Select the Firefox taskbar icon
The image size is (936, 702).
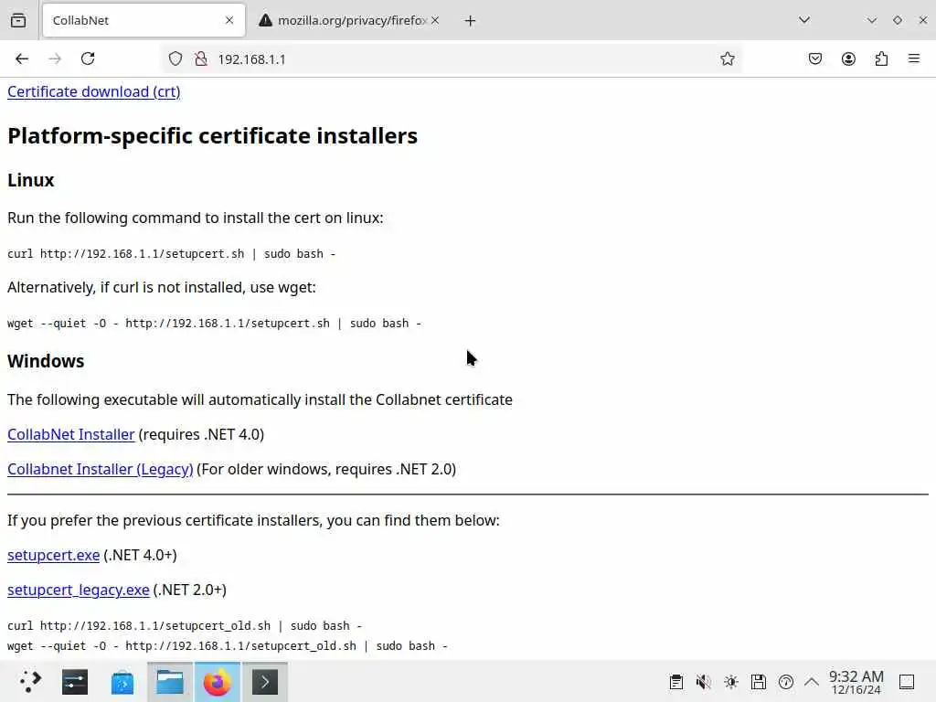[x=218, y=682]
